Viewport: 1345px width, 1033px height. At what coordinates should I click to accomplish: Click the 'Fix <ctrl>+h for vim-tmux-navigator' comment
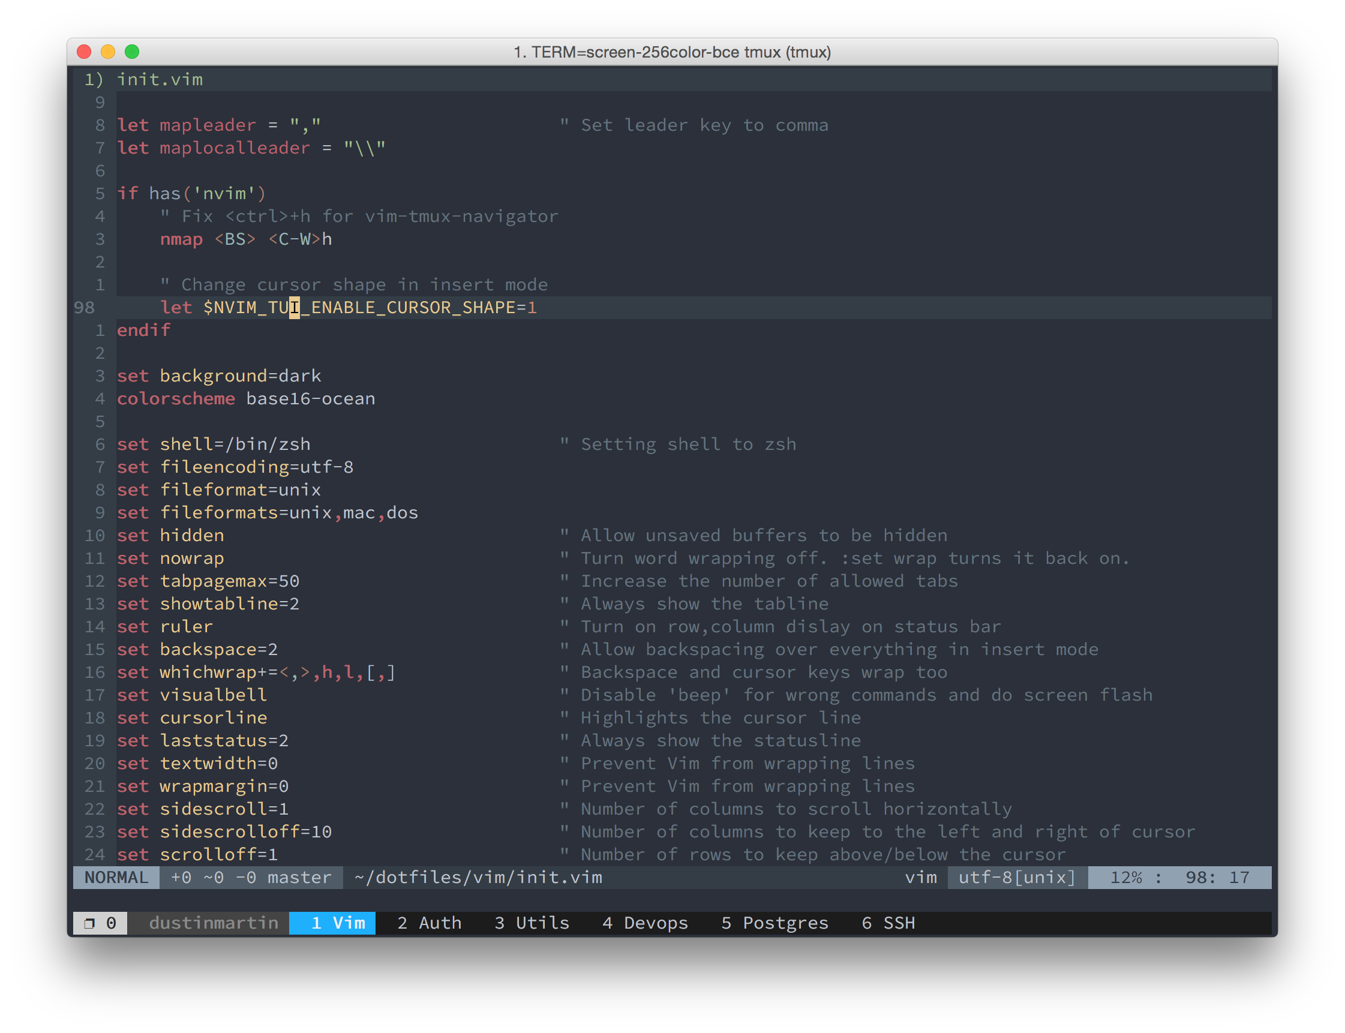[x=359, y=217]
